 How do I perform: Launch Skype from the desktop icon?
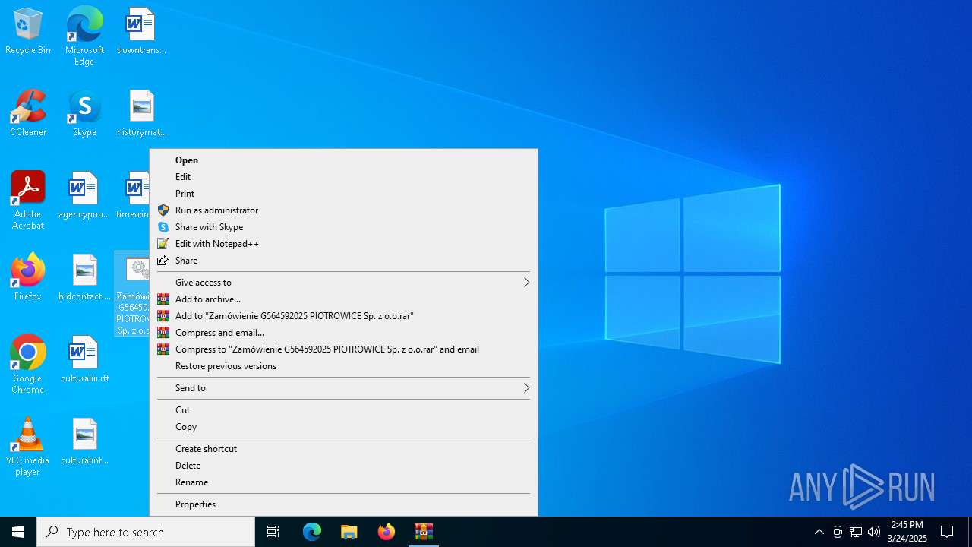[84, 114]
